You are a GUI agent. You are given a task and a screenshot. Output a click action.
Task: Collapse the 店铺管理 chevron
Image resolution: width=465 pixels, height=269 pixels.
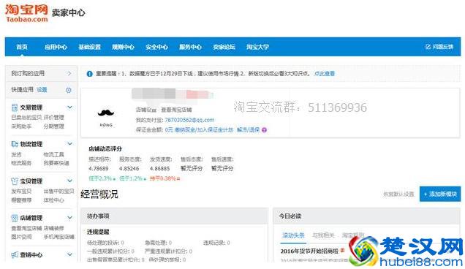69,218
